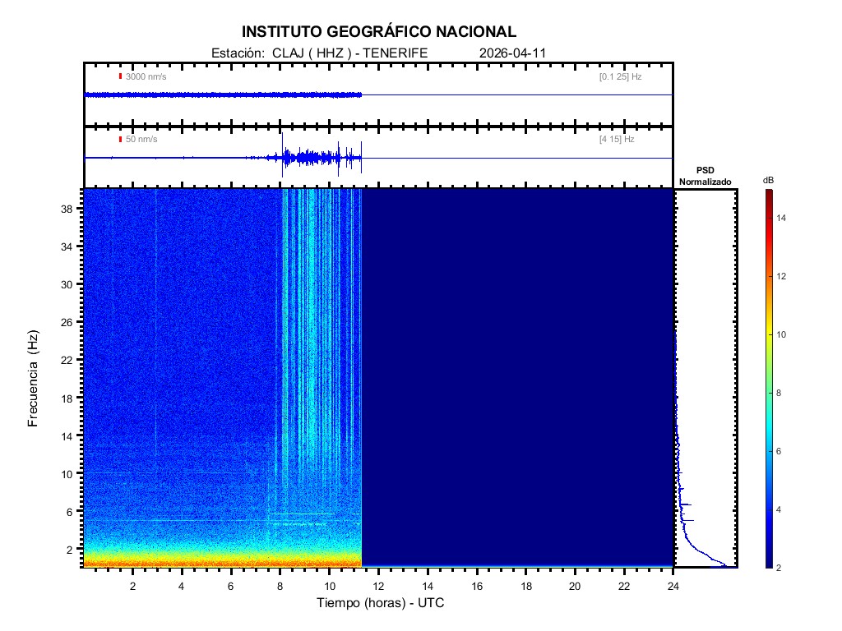Click the 12 hour tick on time axis
The height and width of the screenshot is (631, 842).
(378, 585)
